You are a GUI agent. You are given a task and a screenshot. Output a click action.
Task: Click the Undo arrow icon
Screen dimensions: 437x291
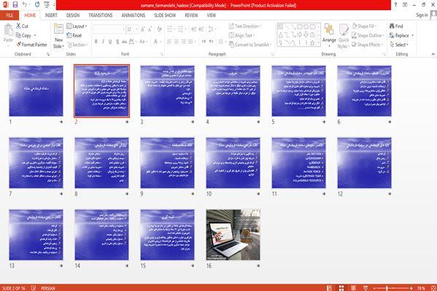[x=25, y=4]
